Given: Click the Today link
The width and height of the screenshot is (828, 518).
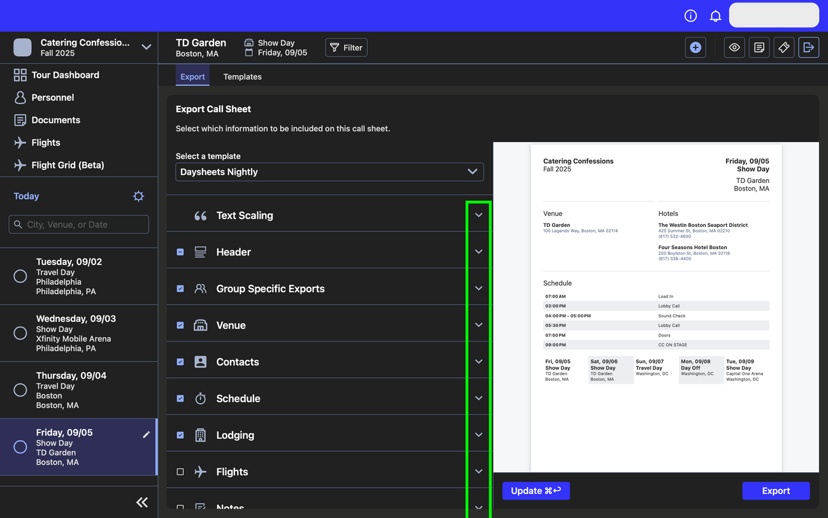Looking at the screenshot, I should click(x=26, y=196).
